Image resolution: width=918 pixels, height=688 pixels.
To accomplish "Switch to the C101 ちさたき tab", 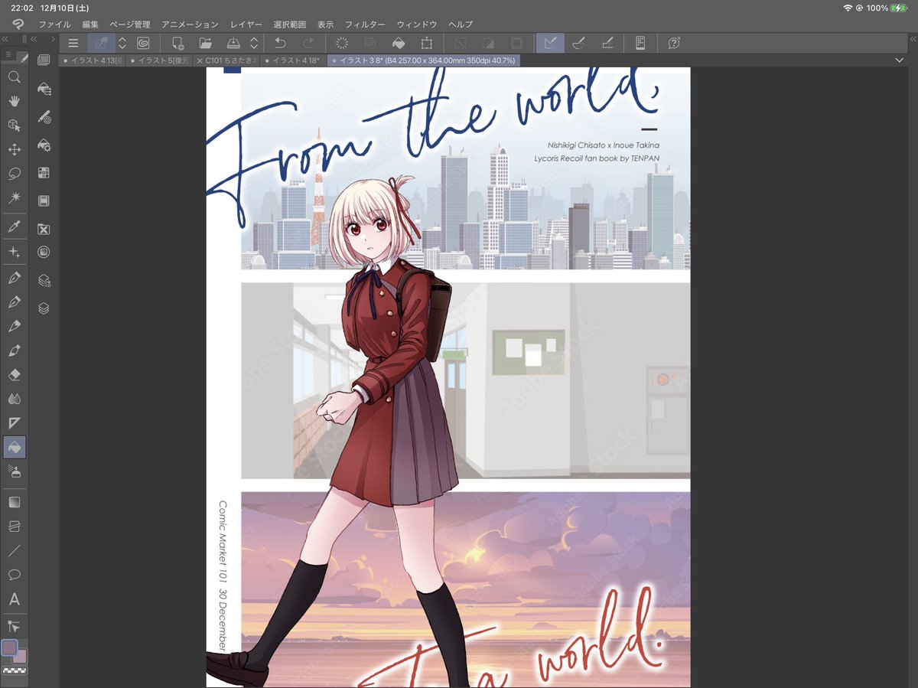I will (226, 60).
